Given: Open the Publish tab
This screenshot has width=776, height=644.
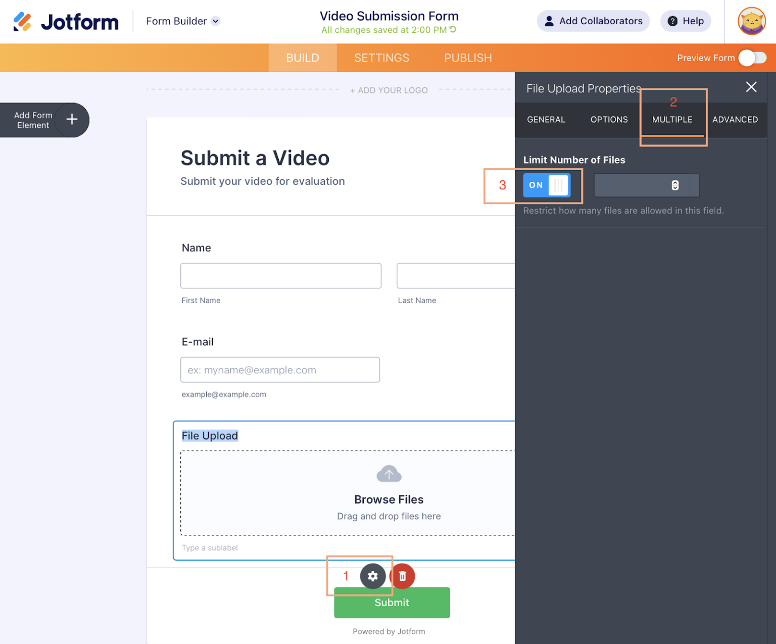Looking at the screenshot, I should point(467,58).
